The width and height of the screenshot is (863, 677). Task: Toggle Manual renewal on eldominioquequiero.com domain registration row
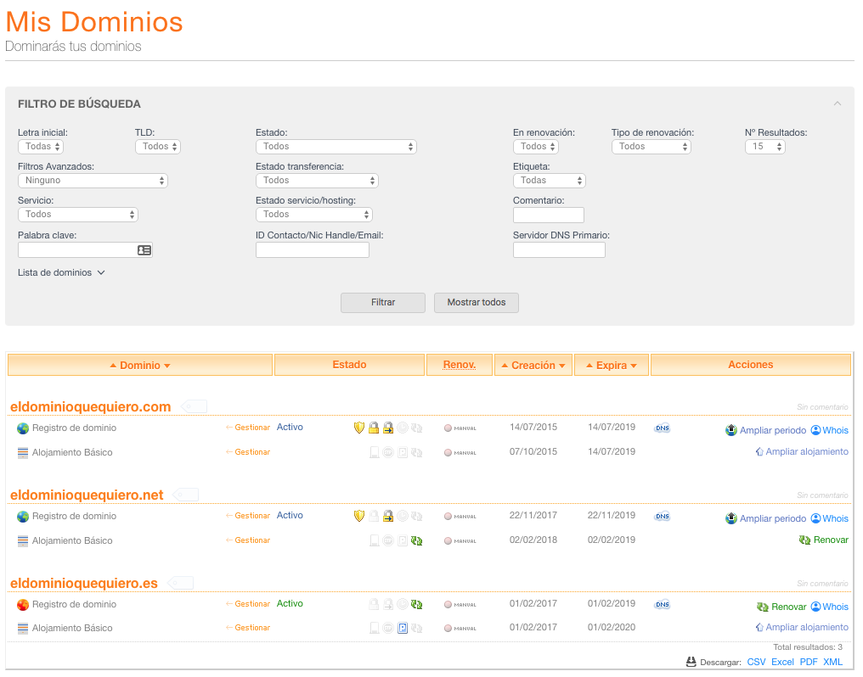460,428
